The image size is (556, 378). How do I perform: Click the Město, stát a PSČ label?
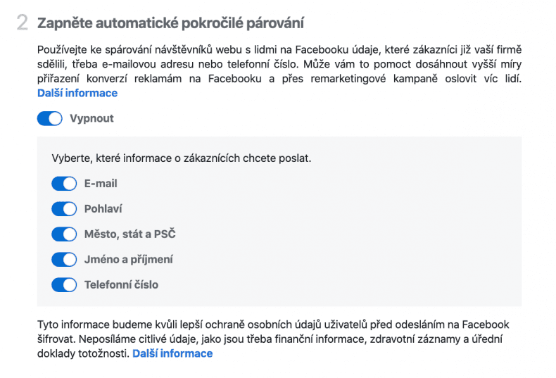coord(129,234)
